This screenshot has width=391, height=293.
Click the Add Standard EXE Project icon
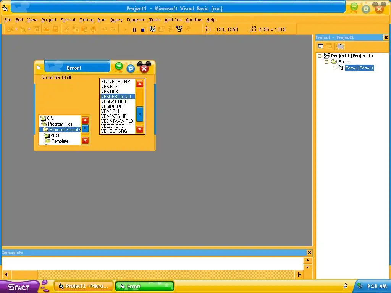point(10,29)
